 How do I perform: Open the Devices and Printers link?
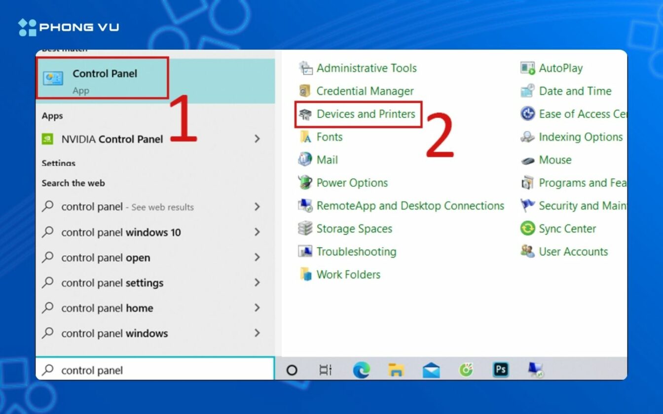366,114
